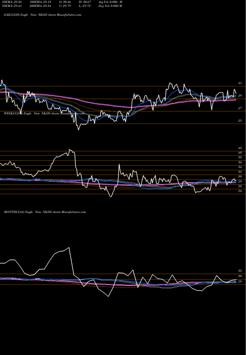The width and height of the screenshot is (246, 355).
Task: Select the high price 'H:' value
Action: point(85,2)
